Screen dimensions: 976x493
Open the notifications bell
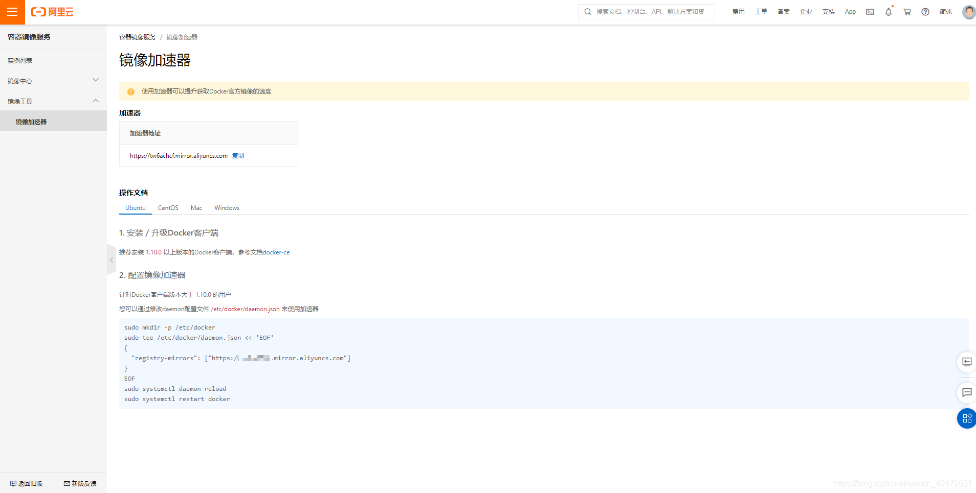pos(889,12)
